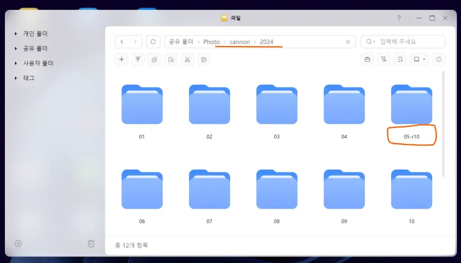Select 개인 폴더 in the sidebar

35,34
